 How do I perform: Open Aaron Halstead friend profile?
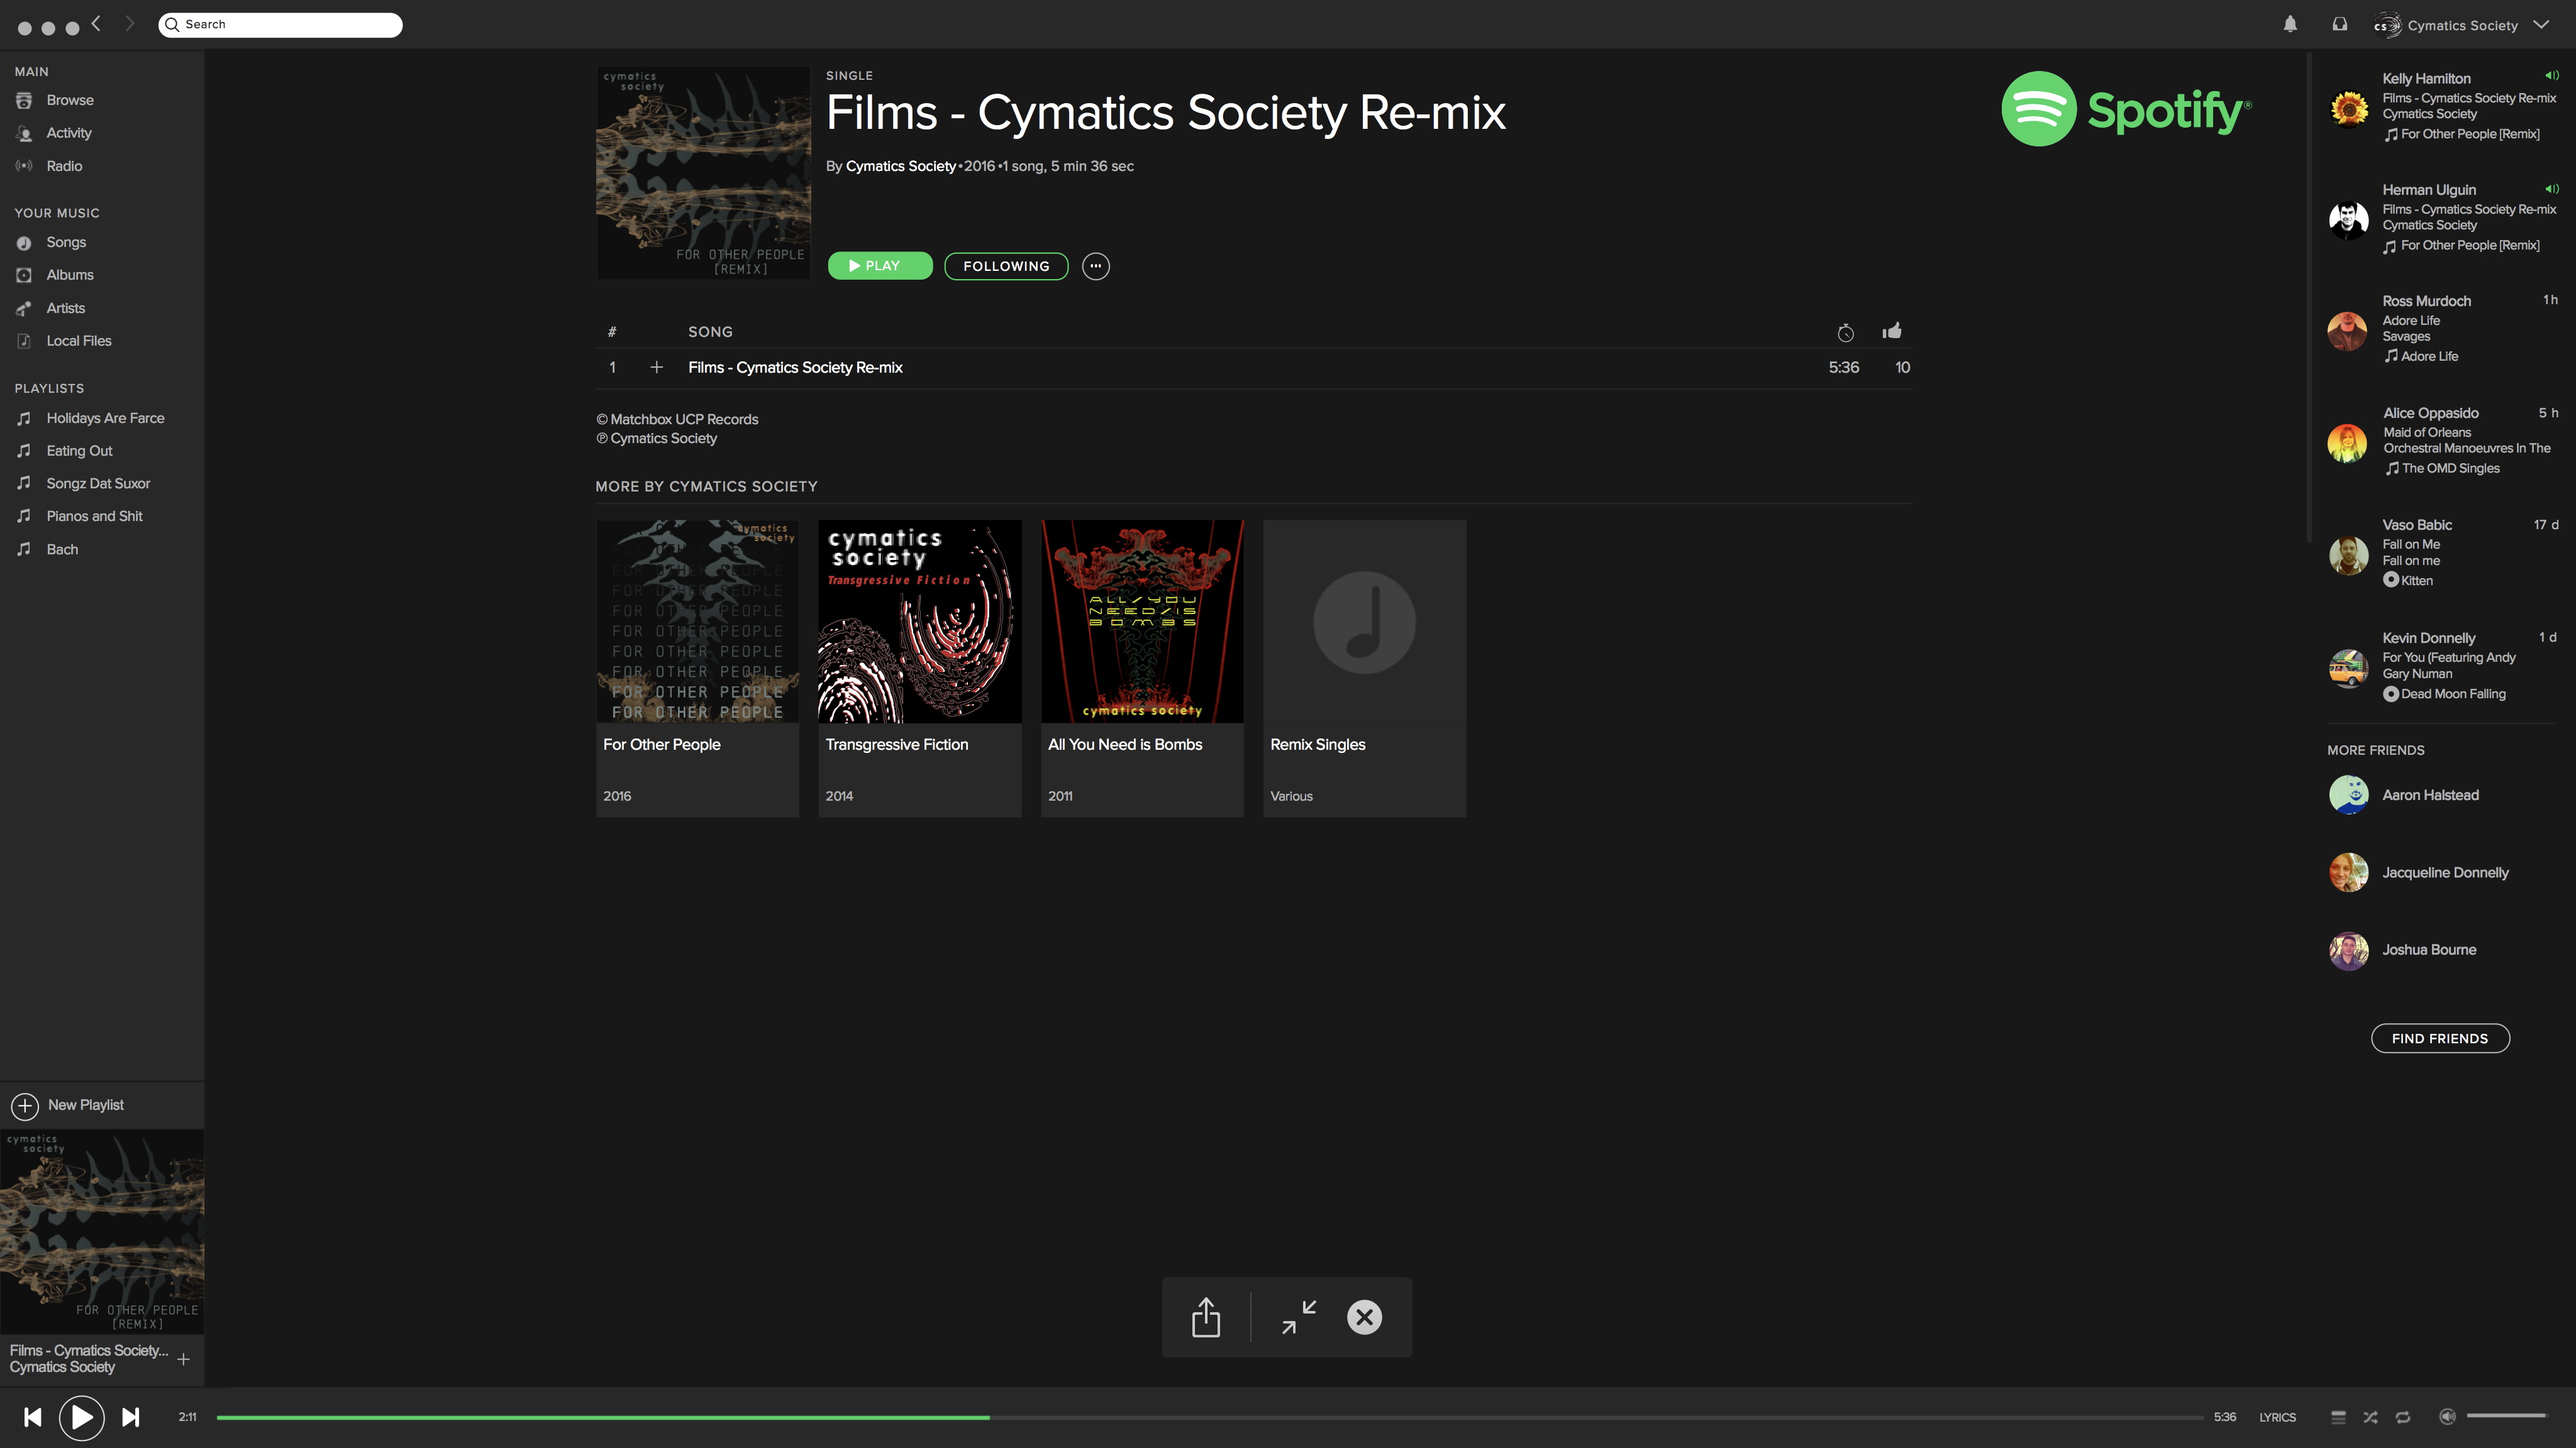(2404, 796)
